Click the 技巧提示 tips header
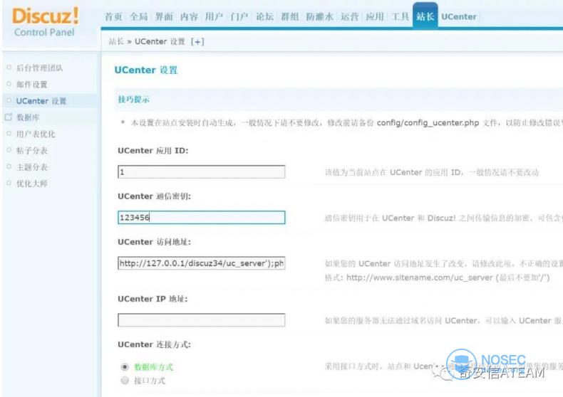 coord(133,100)
